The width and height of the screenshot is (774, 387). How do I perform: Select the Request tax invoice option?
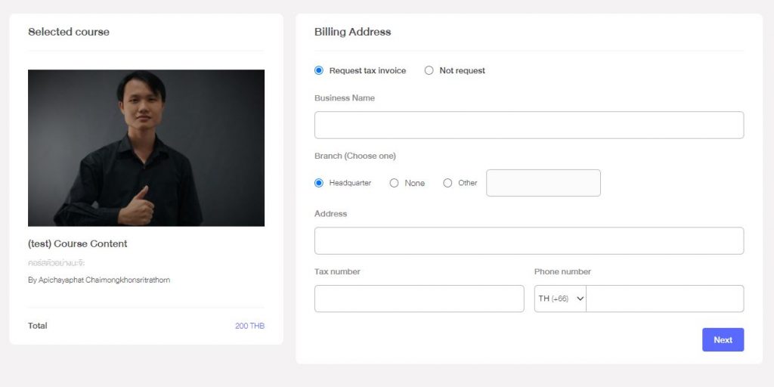[x=319, y=70]
